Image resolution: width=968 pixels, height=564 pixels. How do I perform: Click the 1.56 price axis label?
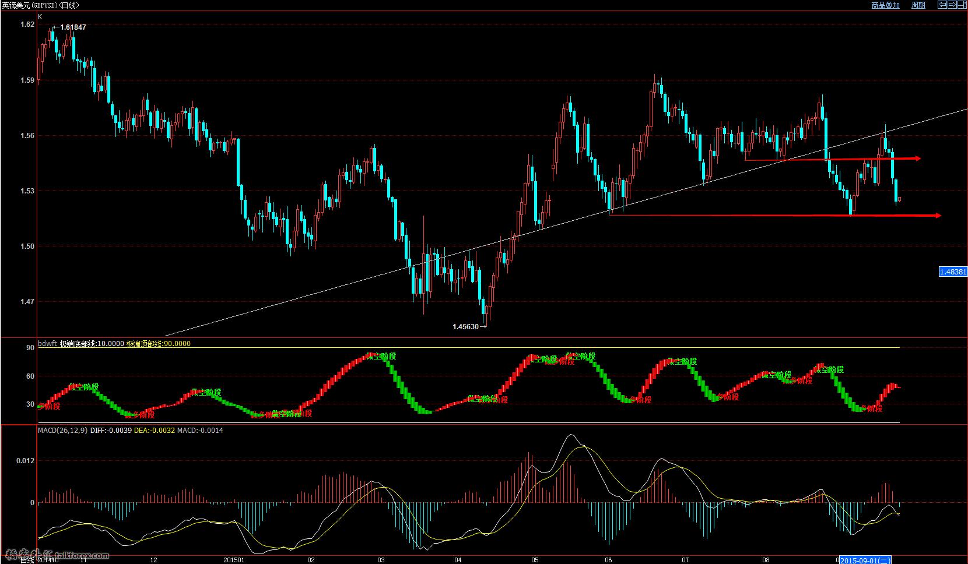point(27,135)
